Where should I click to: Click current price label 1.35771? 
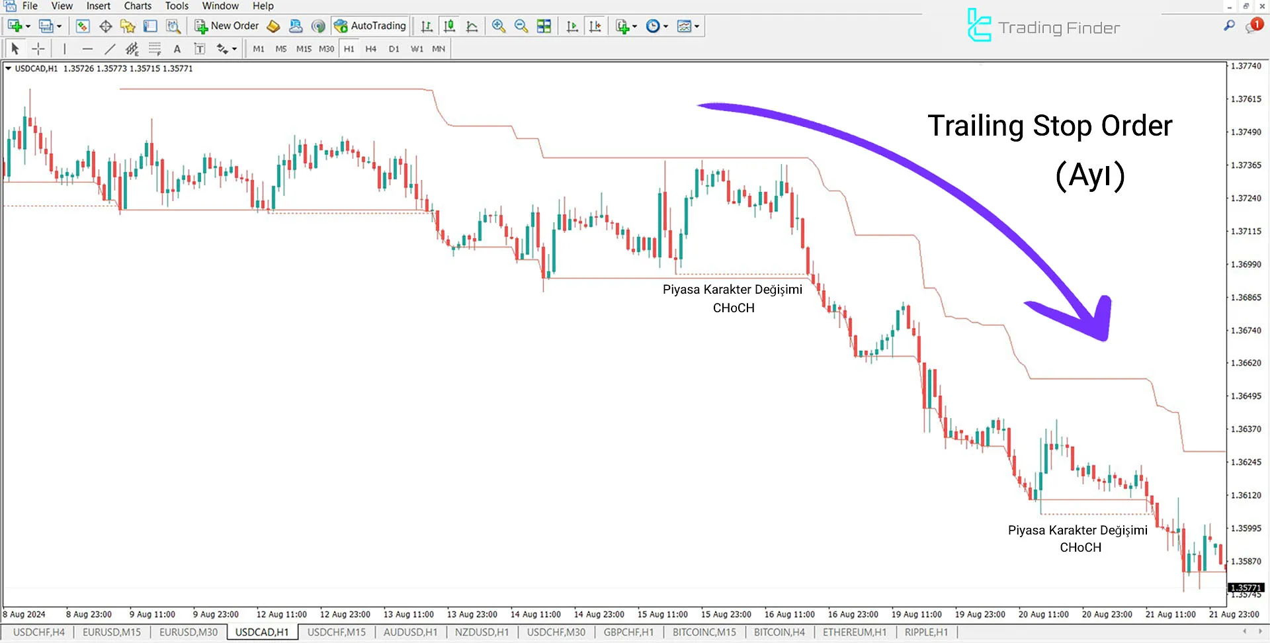coord(1246,587)
